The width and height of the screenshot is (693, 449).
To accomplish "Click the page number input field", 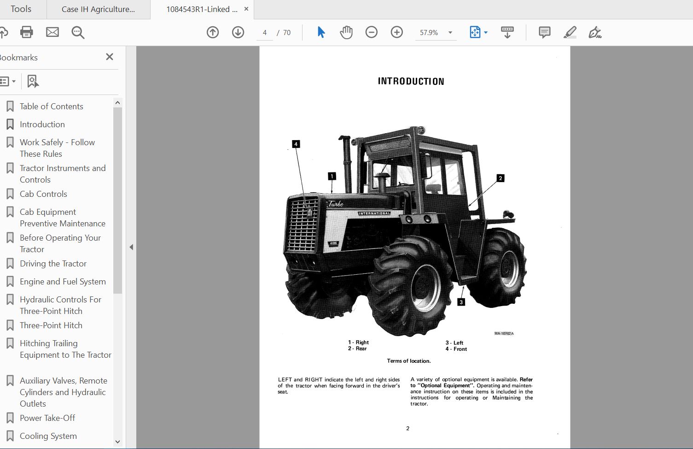I will coord(265,33).
